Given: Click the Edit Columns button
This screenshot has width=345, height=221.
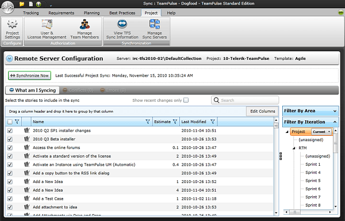Looking at the screenshot, I should coord(263,111).
